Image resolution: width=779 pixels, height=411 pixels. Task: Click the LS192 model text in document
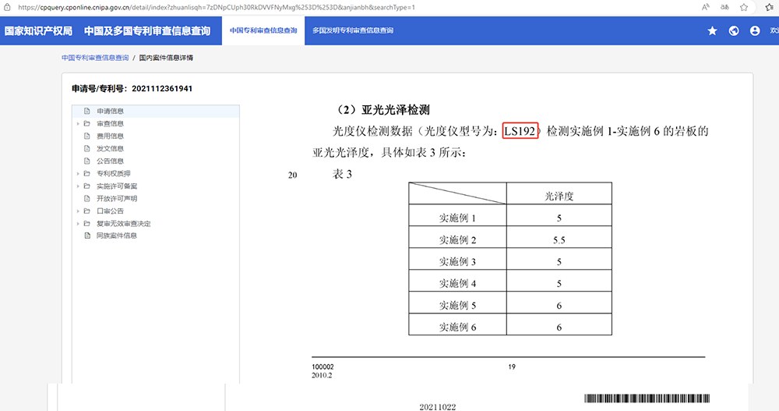coord(520,131)
